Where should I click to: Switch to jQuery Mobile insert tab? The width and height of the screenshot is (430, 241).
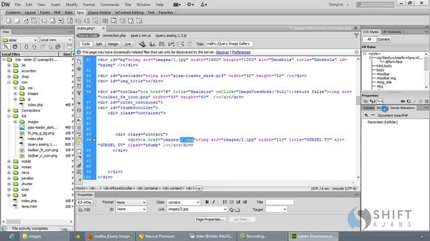[x=99, y=13]
